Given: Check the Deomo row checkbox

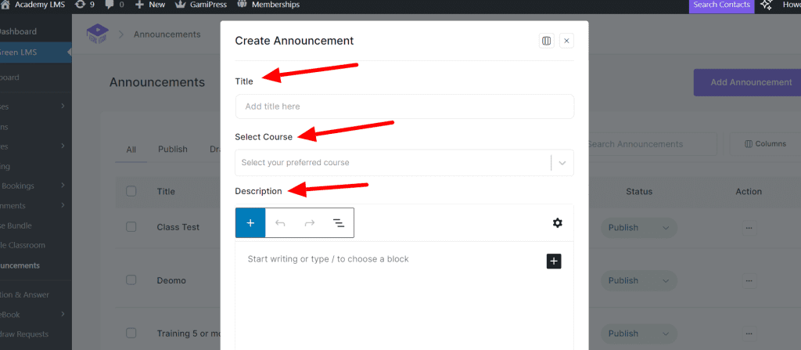Looking at the screenshot, I should 131,280.
